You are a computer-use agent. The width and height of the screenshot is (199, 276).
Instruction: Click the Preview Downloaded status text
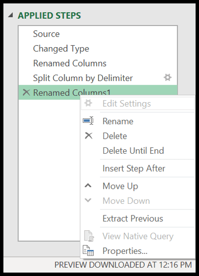123,265
